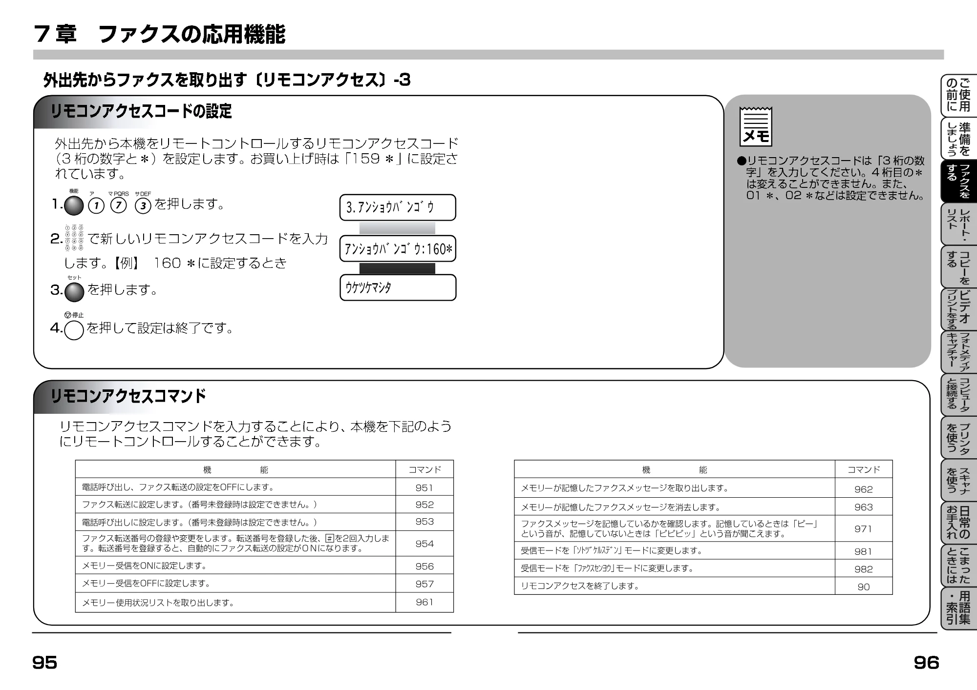The height and width of the screenshot is (690, 977).
Task: Click command code 957 in the table
Action: click(425, 584)
